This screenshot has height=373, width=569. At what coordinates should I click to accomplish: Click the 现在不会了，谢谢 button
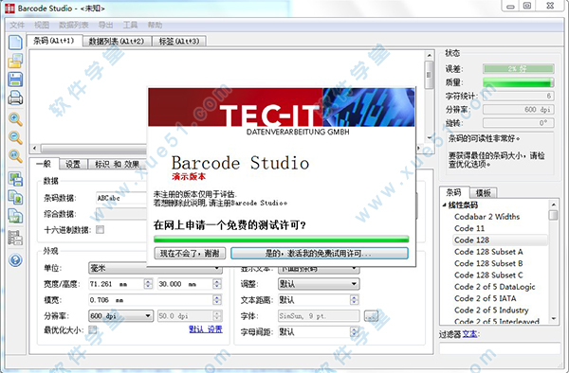tap(190, 253)
